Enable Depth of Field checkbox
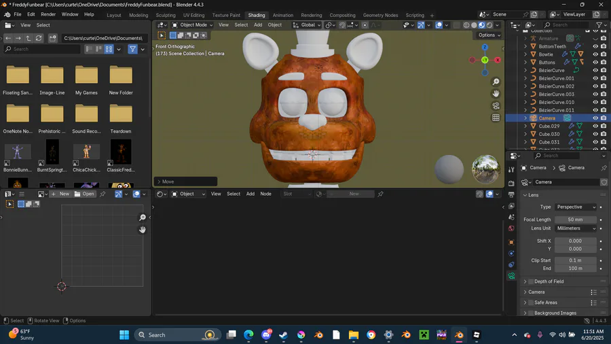The width and height of the screenshot is (611, 344). point(530,281)
